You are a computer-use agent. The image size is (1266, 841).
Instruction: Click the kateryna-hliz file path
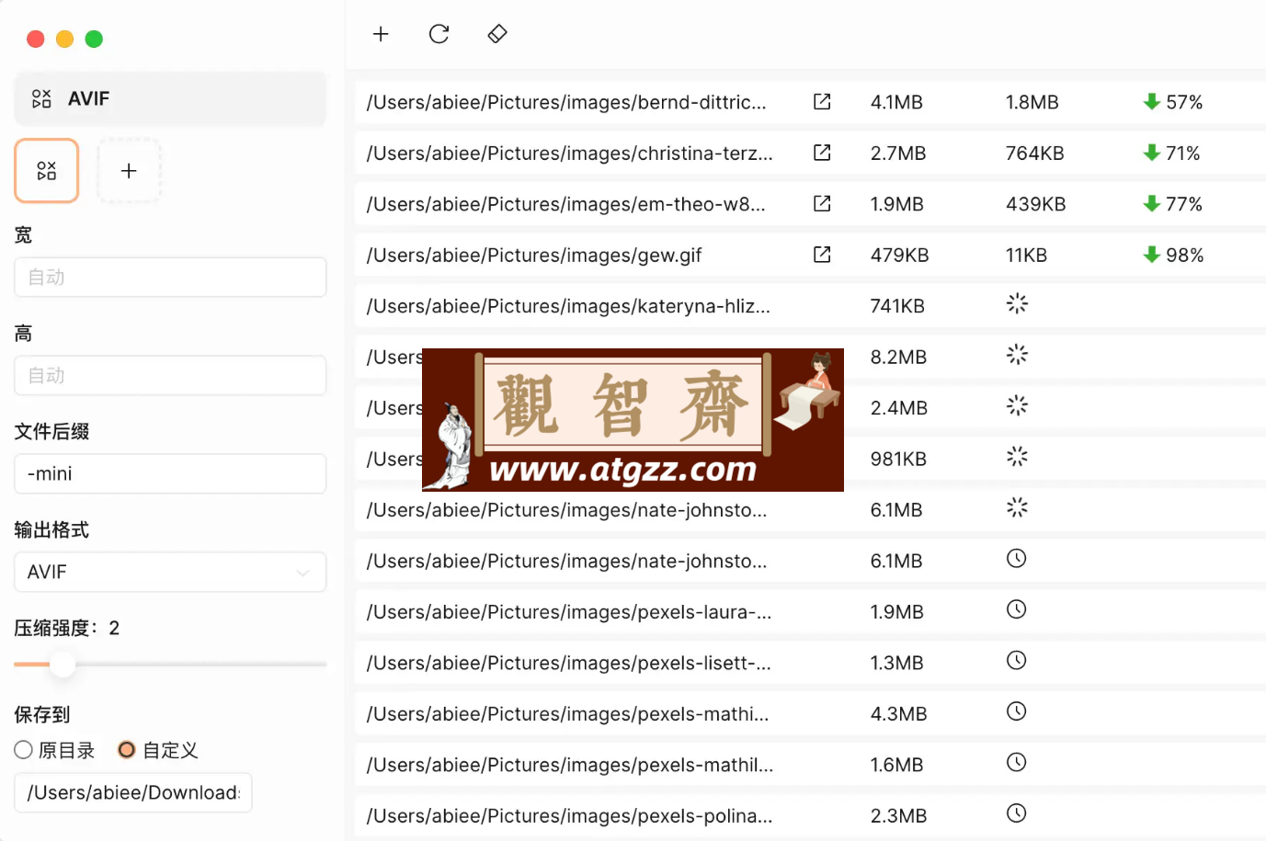pyautogui.click(x=568, y=306)
